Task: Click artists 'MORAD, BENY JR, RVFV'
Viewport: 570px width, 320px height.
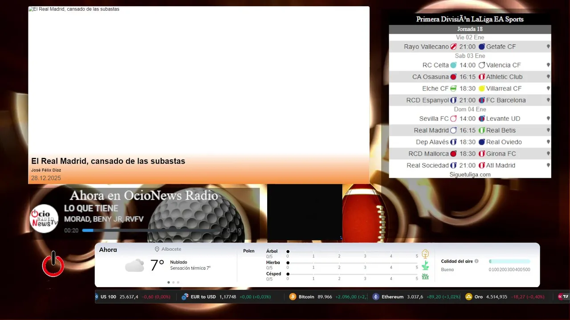Action: click(x=104, y=219)
